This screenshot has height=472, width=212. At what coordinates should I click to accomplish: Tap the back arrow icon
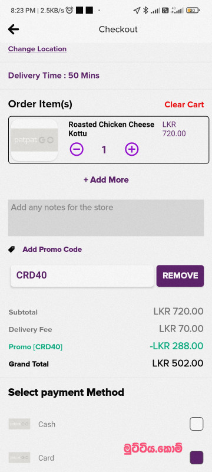pos(14,29)
